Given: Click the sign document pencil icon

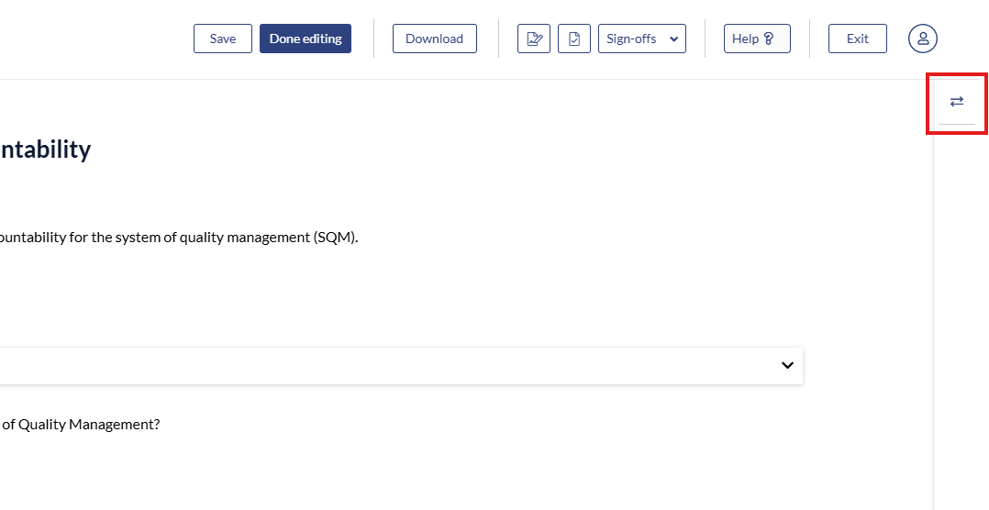Looking at the screenshot, I should point(533,39).
